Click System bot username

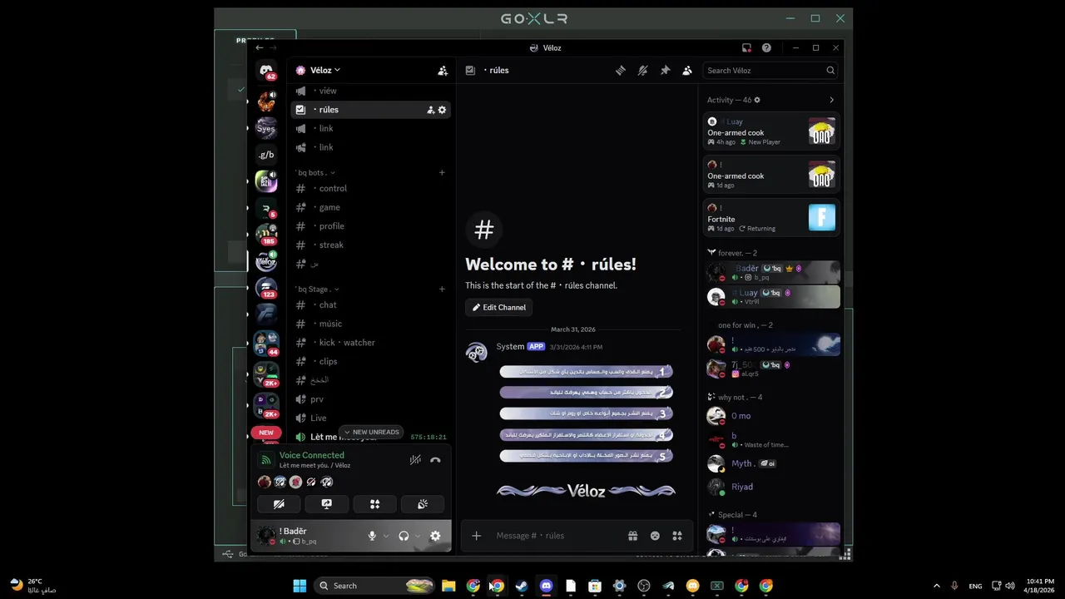tap(510, 347)
